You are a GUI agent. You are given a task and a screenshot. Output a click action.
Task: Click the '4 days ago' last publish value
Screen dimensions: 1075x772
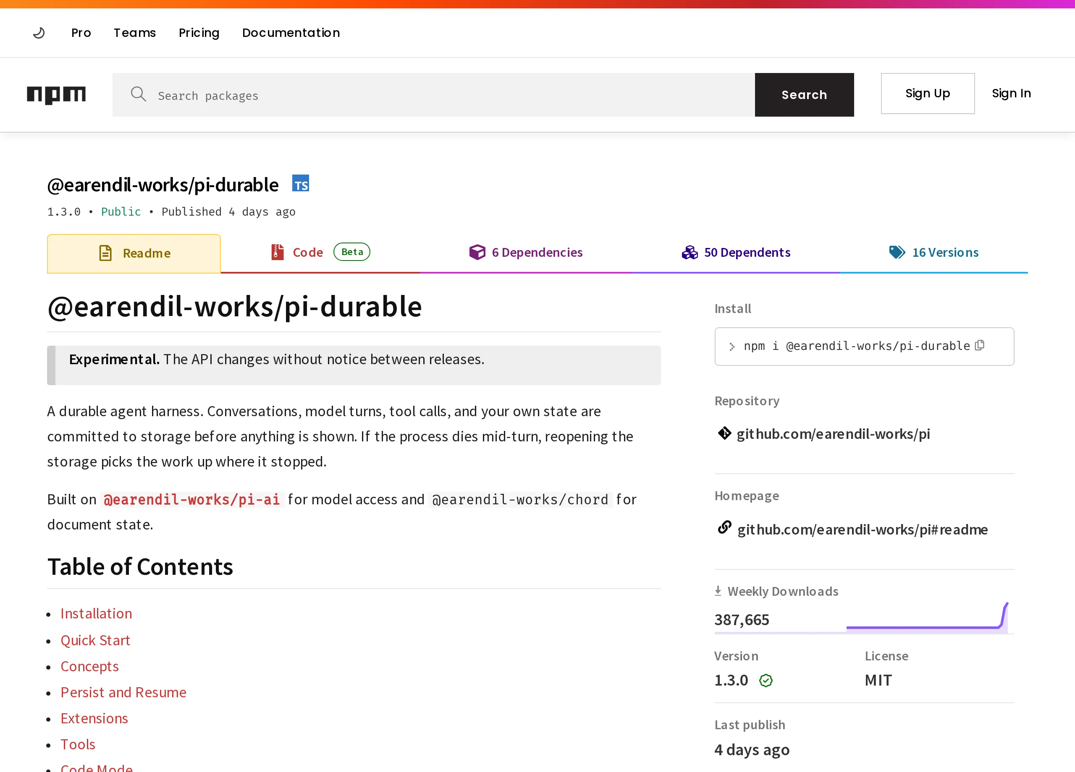pyautogui.click(x=752, y=750)
